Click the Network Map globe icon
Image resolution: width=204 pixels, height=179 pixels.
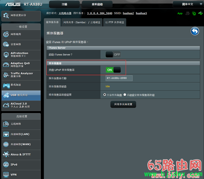coord(6,34)
